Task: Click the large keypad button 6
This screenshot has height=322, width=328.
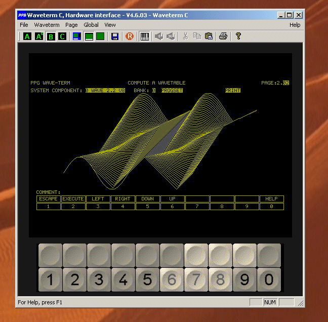Action: [x=172, y=279]
